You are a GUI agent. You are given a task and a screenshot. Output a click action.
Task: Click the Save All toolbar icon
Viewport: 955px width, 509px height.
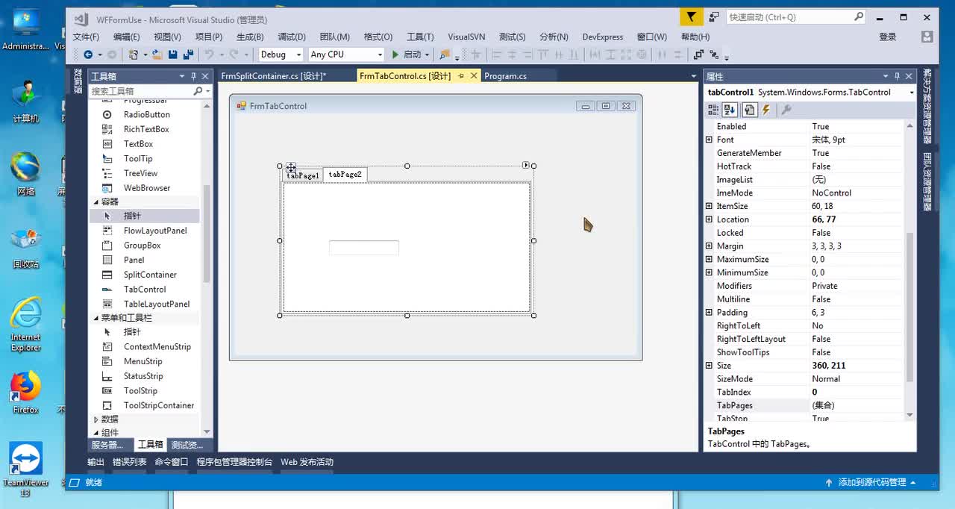click(188, 54)
